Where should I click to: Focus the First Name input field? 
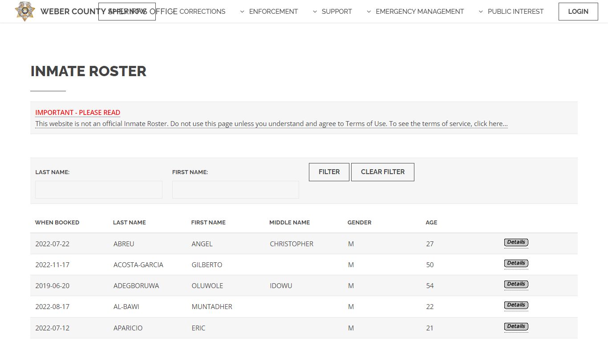tap(235, 190)
